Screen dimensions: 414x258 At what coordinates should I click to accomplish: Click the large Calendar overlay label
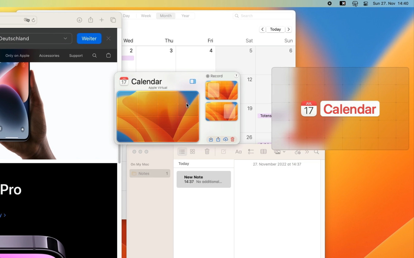pyautogui.click(x=350, y=109)
